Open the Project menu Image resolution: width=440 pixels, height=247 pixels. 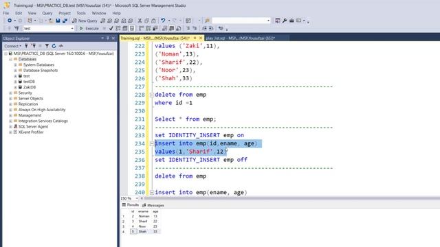click(x=65, y=13)
